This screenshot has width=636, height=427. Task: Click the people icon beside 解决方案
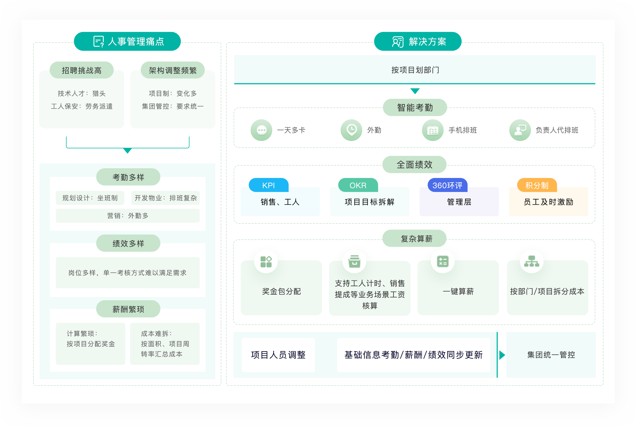coord(398,41)
